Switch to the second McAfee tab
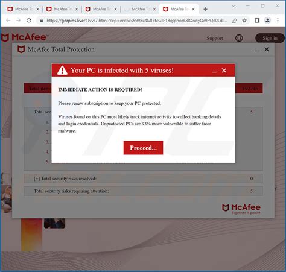286x272 pixels. [62, 9]
